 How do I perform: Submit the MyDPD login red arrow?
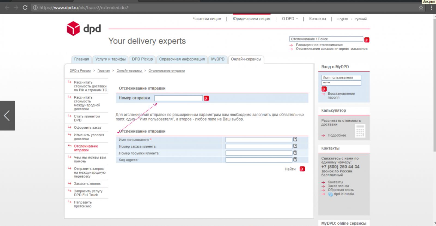(x=324, y=89)
